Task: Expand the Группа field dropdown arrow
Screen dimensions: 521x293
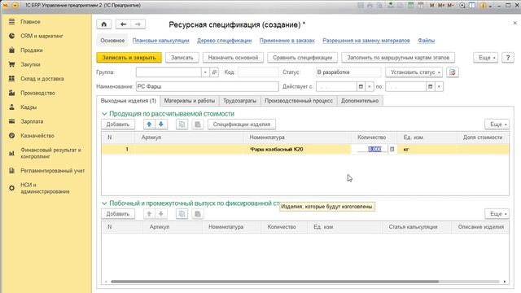Action: tap(205, 72)
